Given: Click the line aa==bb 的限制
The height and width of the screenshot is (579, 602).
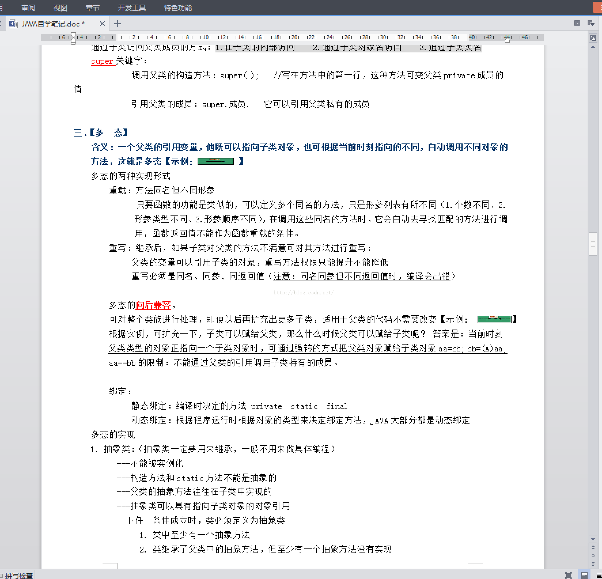Looking at the screenshot, I should [224, 363].
